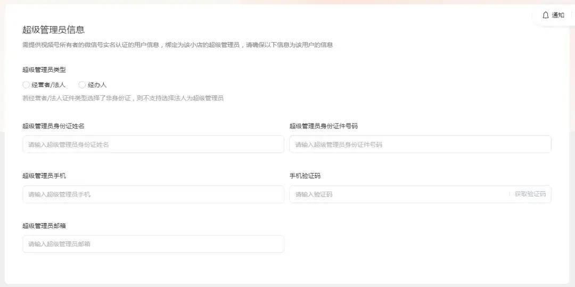Click the 超级管理员类型 label
The image size is (575, 287).
(x=44, y=70)
